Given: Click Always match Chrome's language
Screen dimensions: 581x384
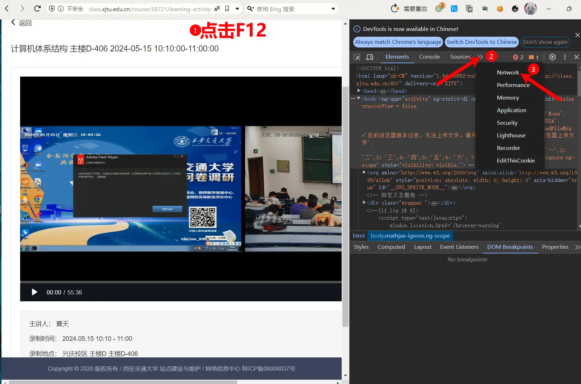Looking at the screenshot, I should 398,42.
